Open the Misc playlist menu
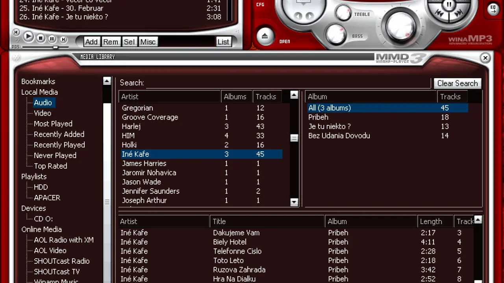The width and height of the screenshot is (504, 283). click(148, 42)
